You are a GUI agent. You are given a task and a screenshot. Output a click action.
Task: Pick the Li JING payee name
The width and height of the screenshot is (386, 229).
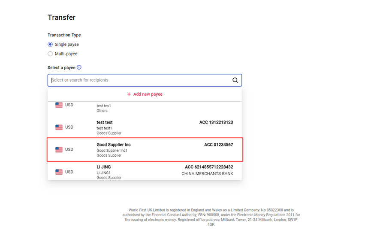point(104,167)
